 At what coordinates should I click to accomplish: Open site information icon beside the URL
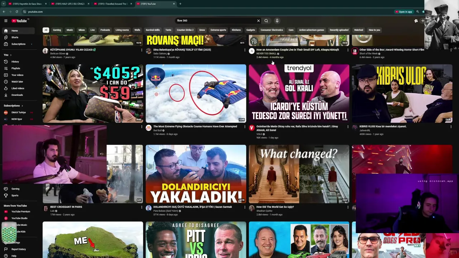tap(24, 12)
